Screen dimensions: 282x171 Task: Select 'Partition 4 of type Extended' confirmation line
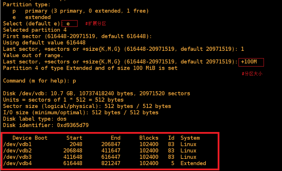pos(90,68)
